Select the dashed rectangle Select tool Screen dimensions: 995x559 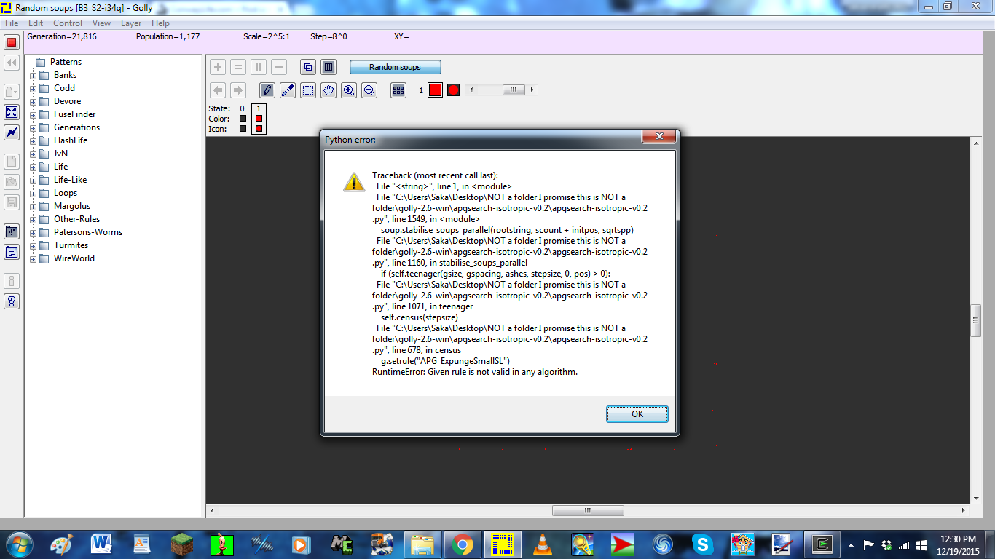click(308, 90)
